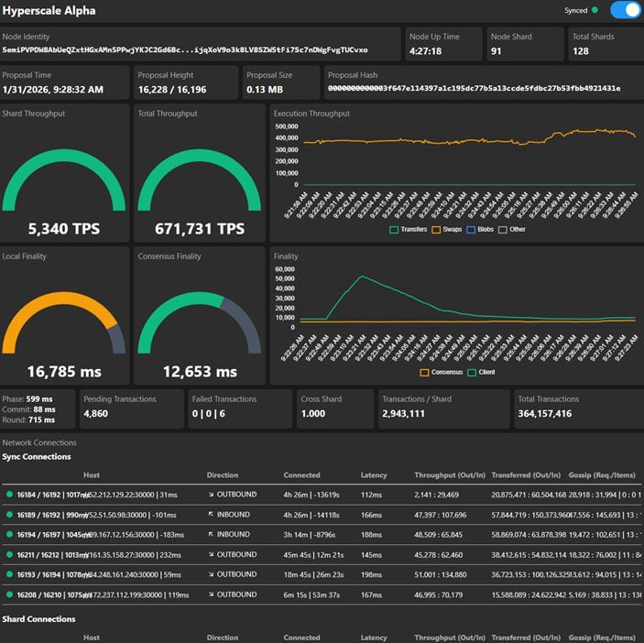644x643 pixels.
Task: Click status dot of 16208 / 16210 row
Action: point(9,594)
